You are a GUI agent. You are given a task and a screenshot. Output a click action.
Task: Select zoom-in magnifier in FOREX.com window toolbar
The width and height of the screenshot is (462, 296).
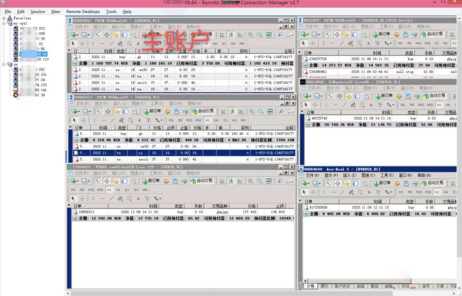click(250, 181)
